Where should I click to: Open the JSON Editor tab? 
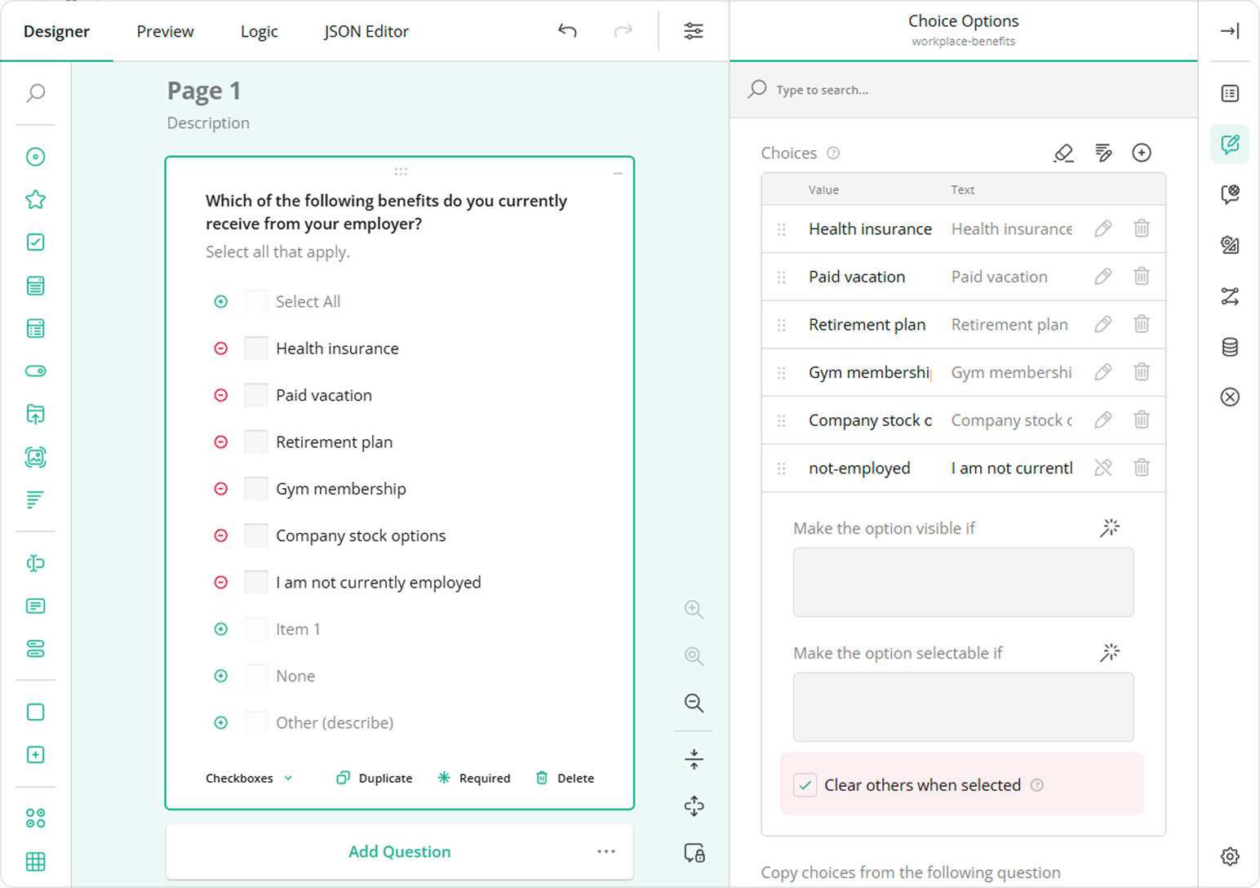[366, 31]
